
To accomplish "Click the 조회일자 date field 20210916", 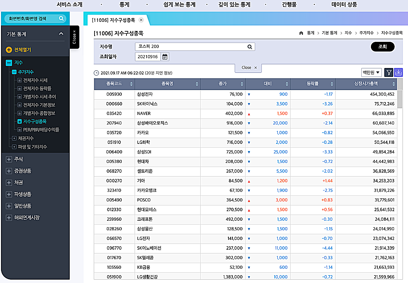I will click(x=148, y=57).
